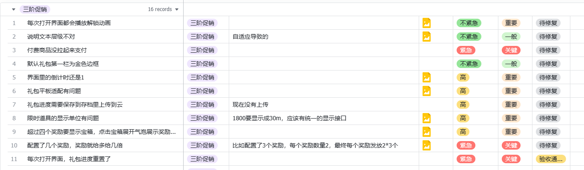The image size is (584, 170).
Task: Open the image attachment in row 5
Action: coord(426,77)
